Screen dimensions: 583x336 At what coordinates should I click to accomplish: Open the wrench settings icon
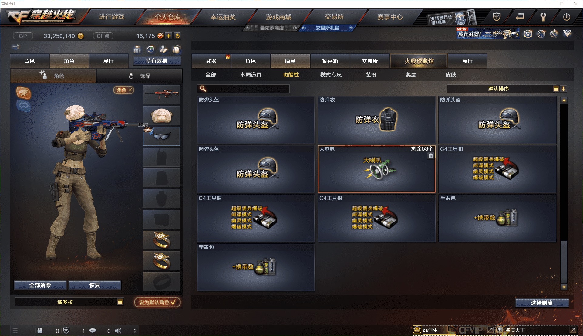pos(543,17)
